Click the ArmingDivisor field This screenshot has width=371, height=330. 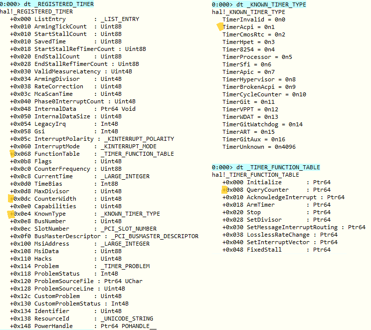pyautogui.click(x=66, y=79)
